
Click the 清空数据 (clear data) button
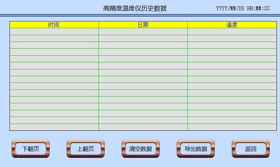tap(141, 149)
